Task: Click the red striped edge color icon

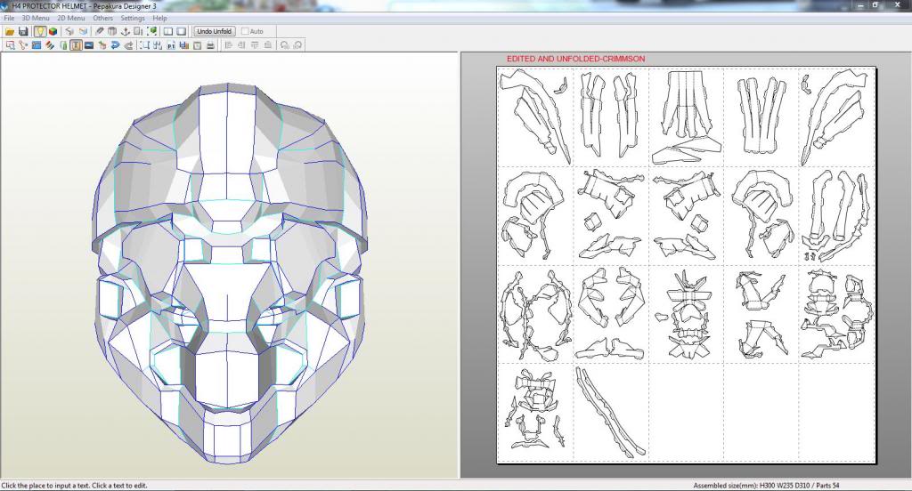Action: 50,45
